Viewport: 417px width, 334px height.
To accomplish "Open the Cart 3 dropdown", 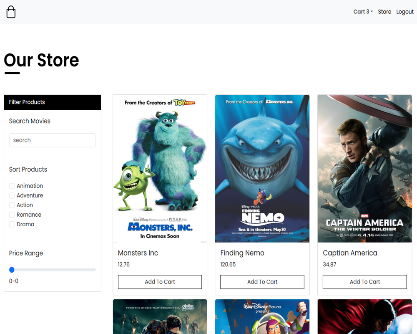I will click(x=363, y=12).
